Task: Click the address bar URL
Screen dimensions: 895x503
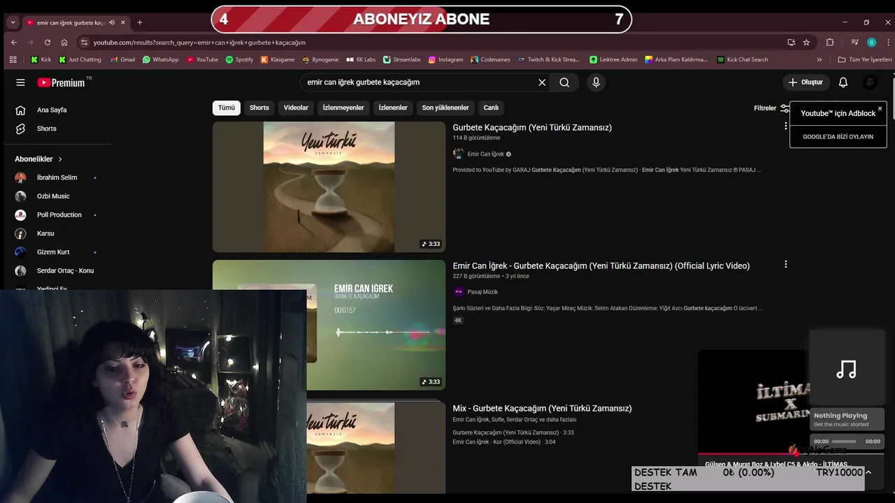Action: click(199, 42)
